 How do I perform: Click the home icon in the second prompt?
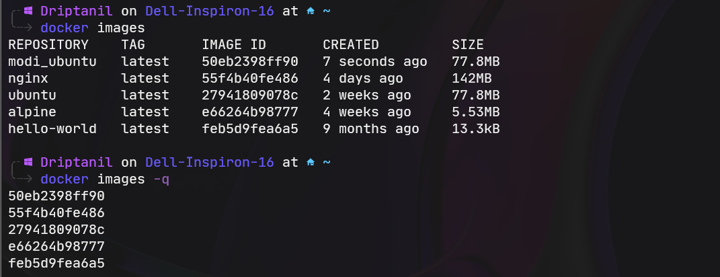(x=310, y=163)
